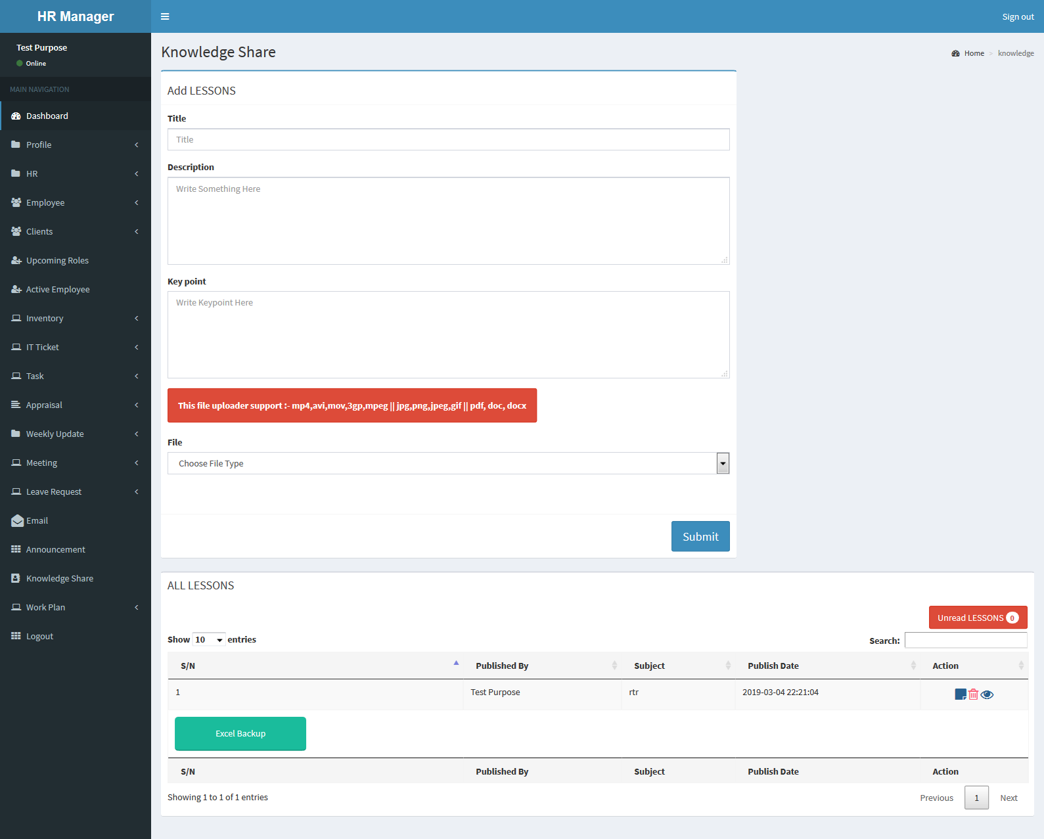Select Active Employee in the sidebar
Viewport: 1044px width, 839px height.
pos(58,289)
